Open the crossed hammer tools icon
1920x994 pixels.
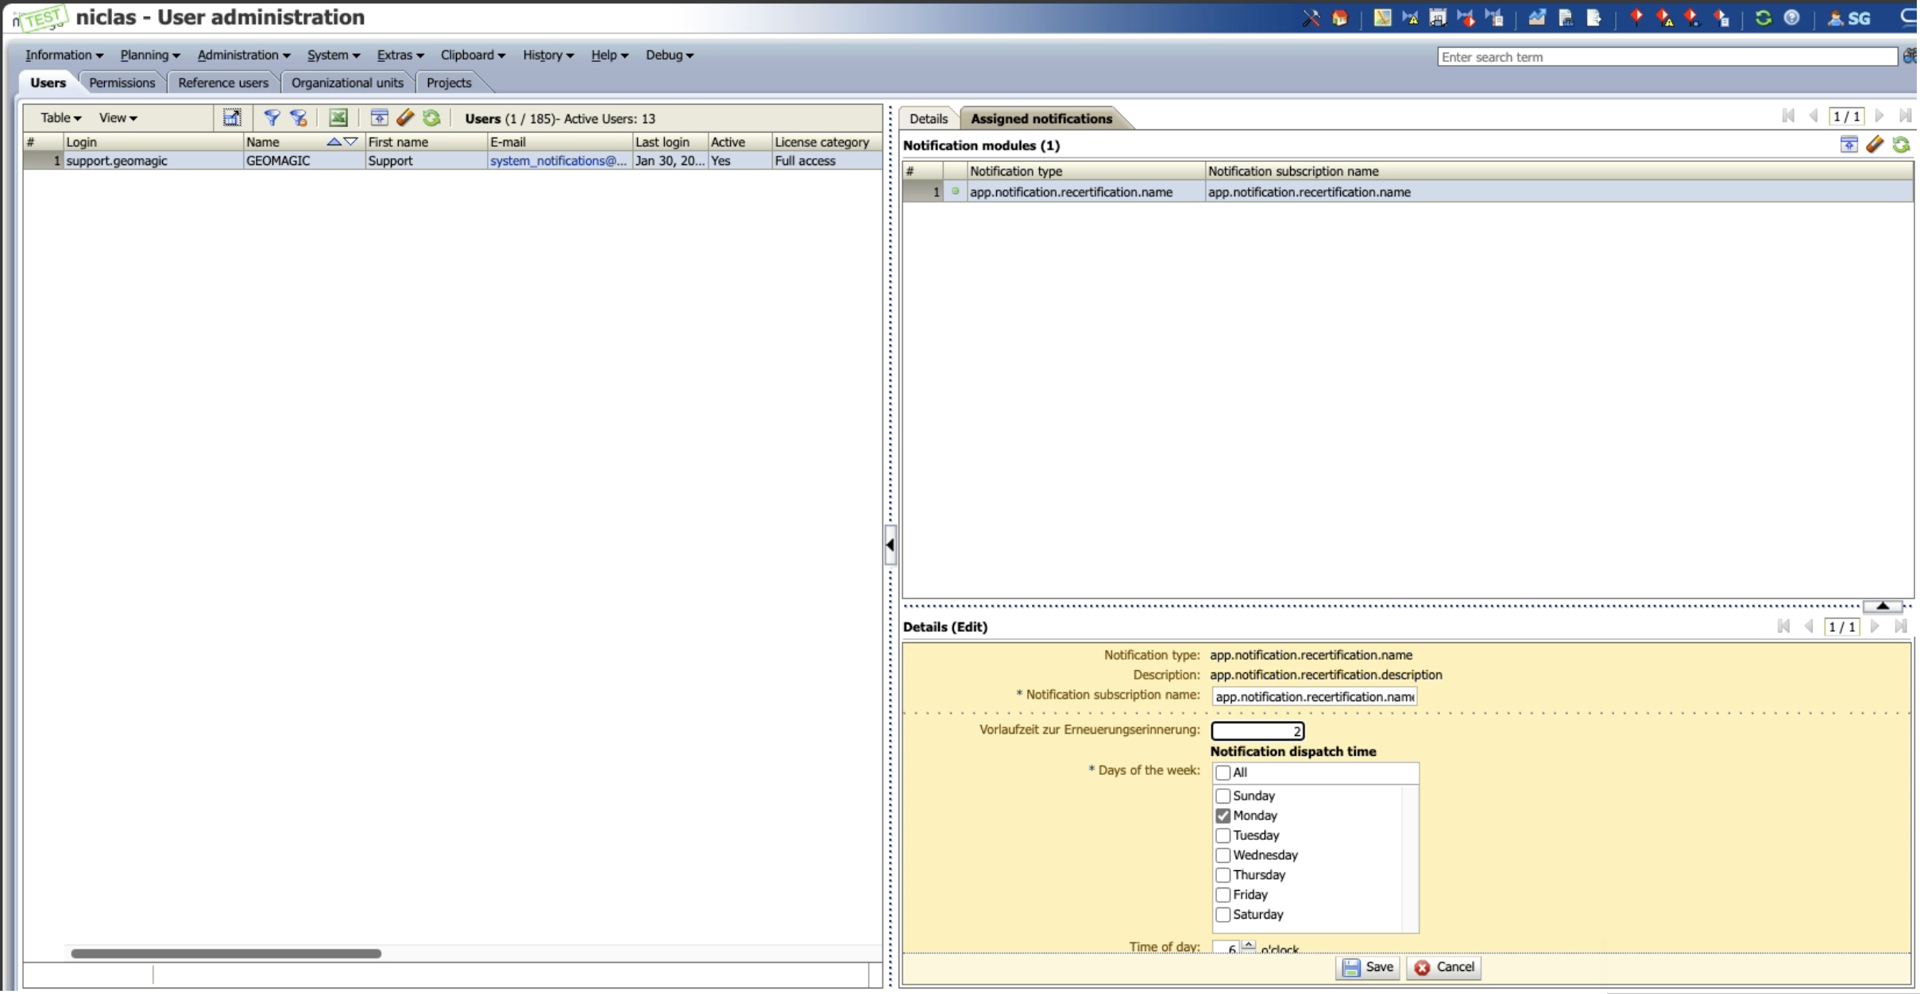[x=1311, y=18]
